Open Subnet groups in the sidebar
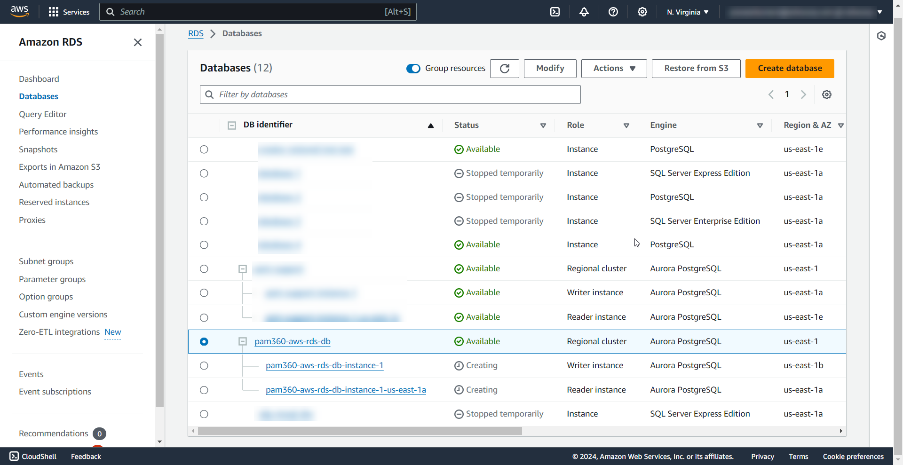The height and width of the screenshot is (465, 903). [x=46, y=261]
